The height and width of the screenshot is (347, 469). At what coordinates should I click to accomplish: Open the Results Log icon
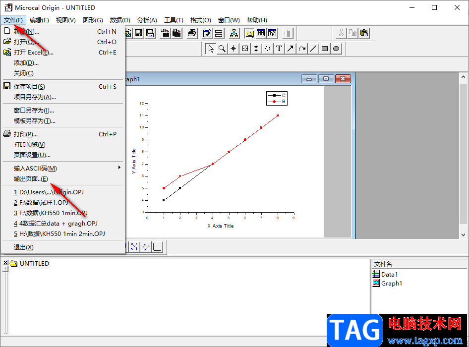pos(261,33)
